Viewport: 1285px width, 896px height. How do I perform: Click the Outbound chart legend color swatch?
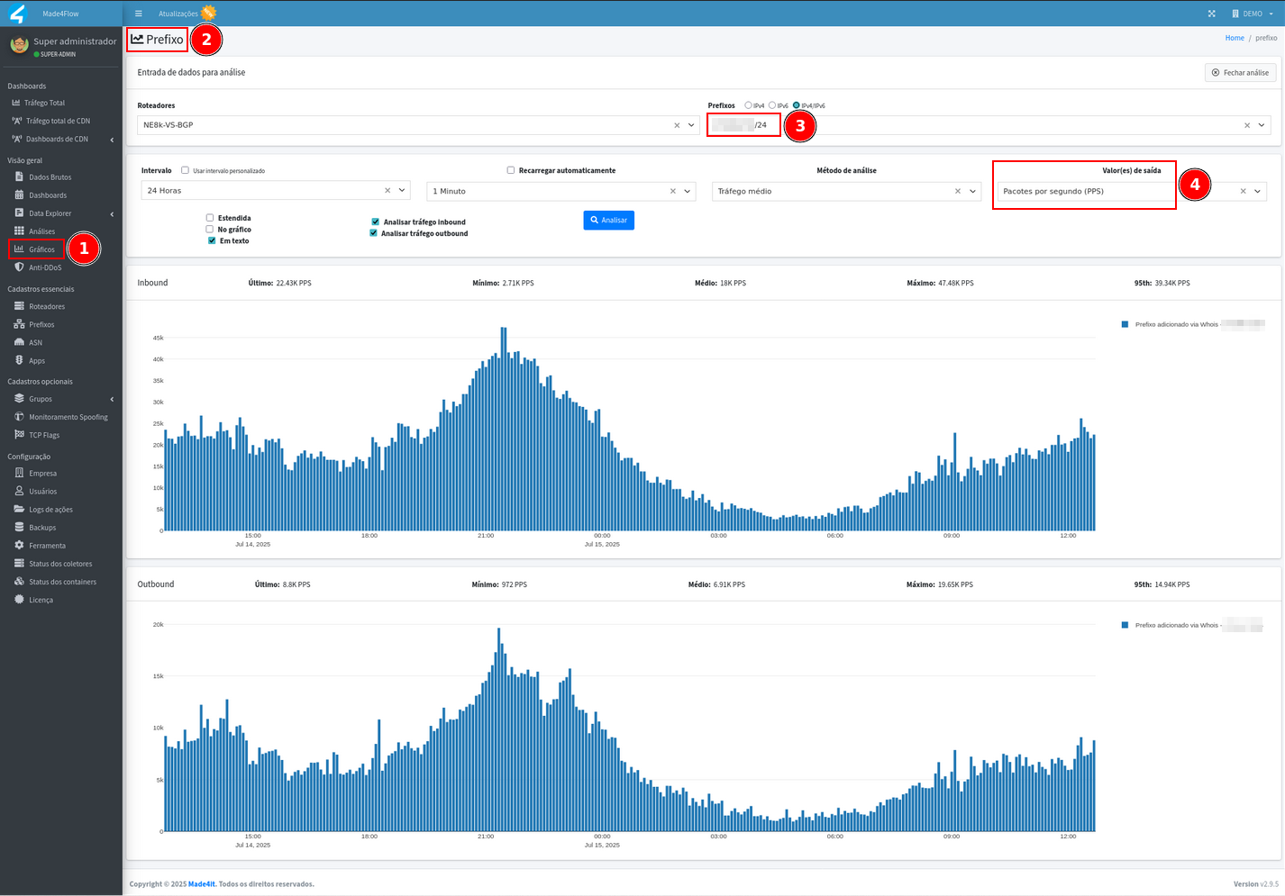click(x=1125, y=625)
